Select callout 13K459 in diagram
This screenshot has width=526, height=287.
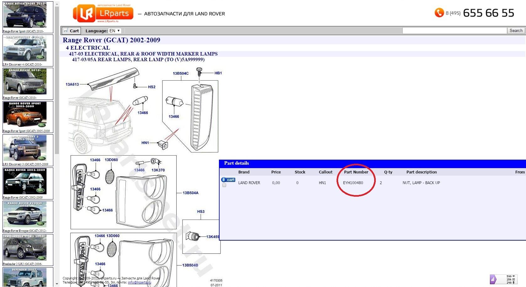pos(213,237)
